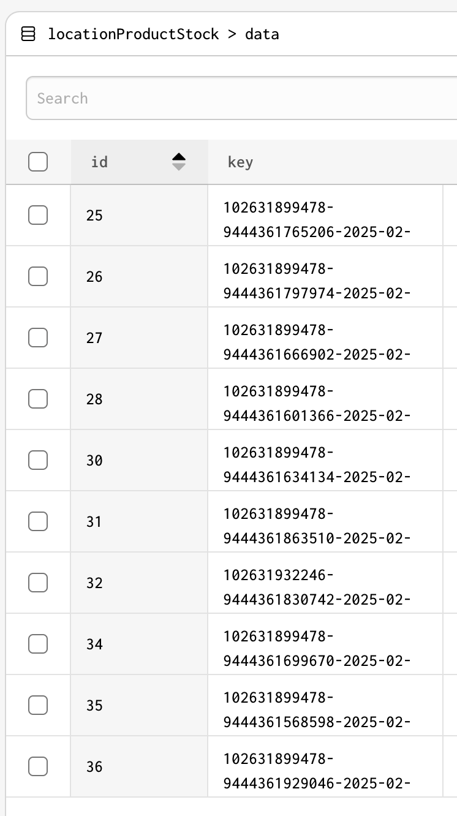Click the database table icon beside locationProductStock
The width and height of the screenshot is (457, 816).
28,34
